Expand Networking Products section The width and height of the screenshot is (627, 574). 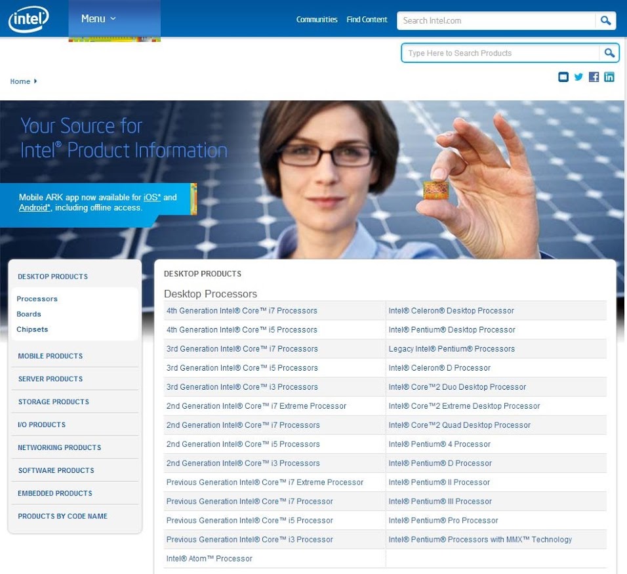click(x=59, y=447)
